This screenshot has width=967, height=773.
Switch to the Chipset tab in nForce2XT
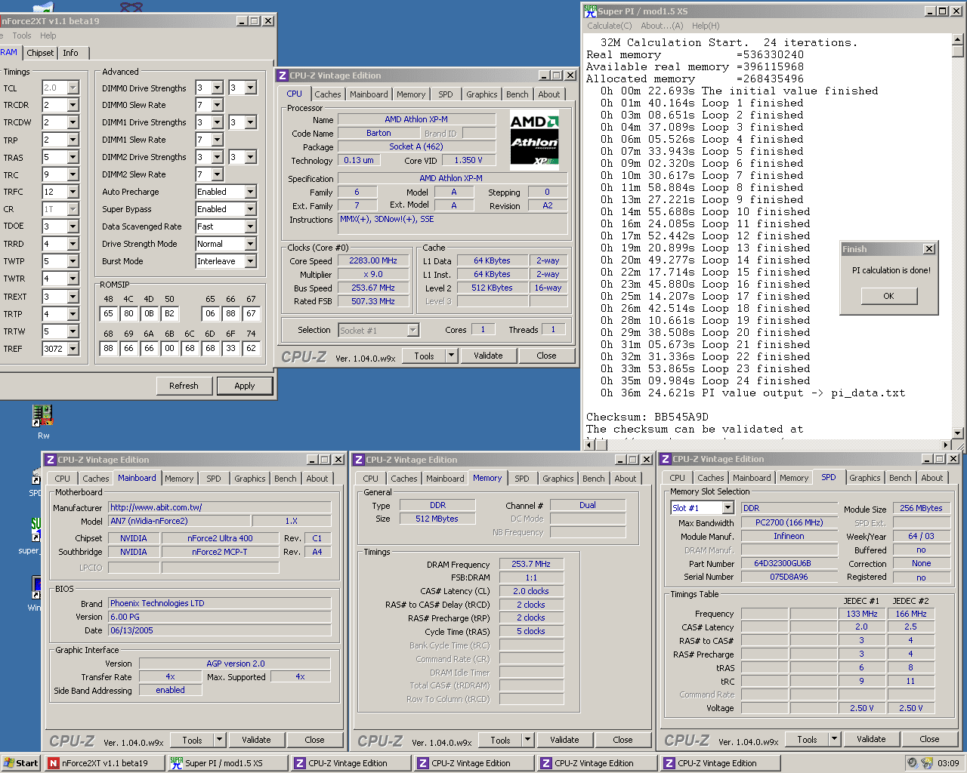40,53
